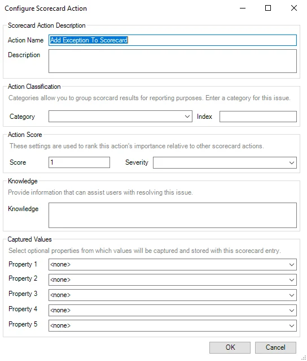Open the Property 5 dropdown
Image resolution: width=307 pixels, height=361 pixels.
pyautogui.click(x=173, y=325)
